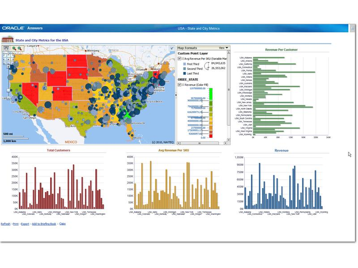Click the legend scrollbar down arrow
358x268 pixels.
(229, 140)
